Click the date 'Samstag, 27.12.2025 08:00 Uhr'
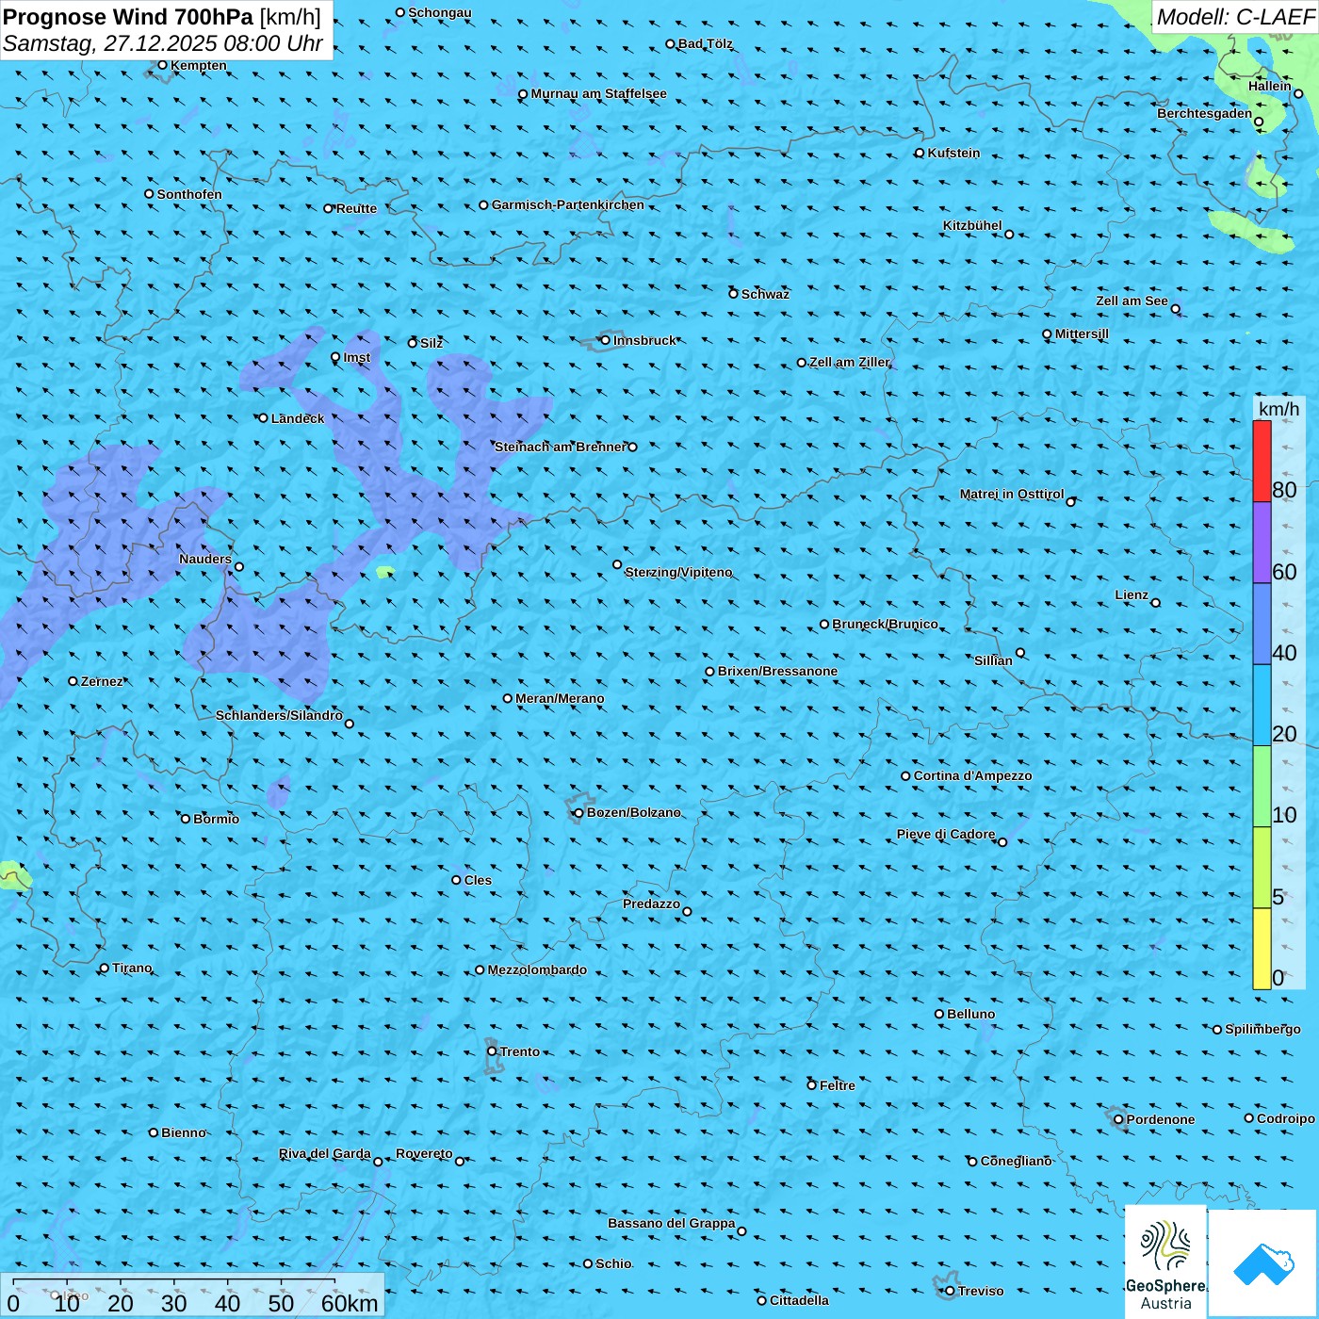 pyautogui.click(x=163, y=43)
